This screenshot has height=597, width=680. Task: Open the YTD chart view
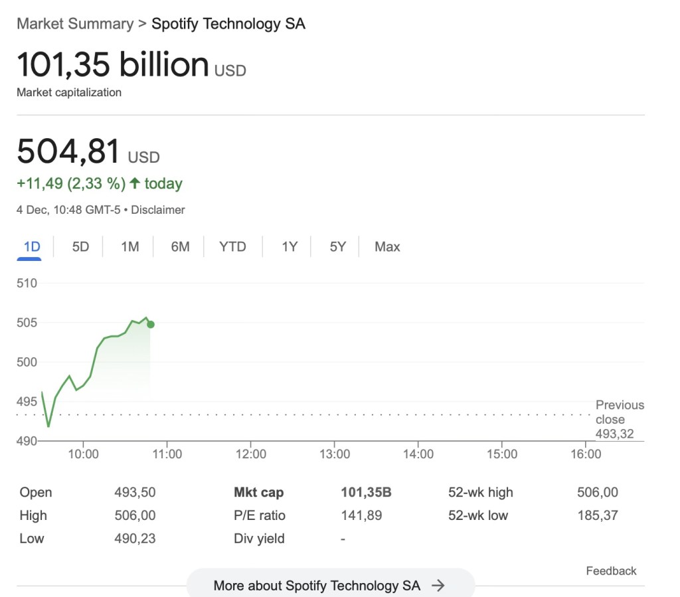232,246
